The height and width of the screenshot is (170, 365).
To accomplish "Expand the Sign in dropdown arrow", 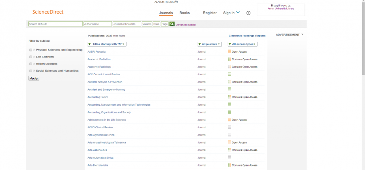I will tap(238, 13).
